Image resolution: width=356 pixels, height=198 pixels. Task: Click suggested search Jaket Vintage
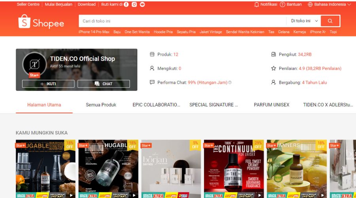211,32
